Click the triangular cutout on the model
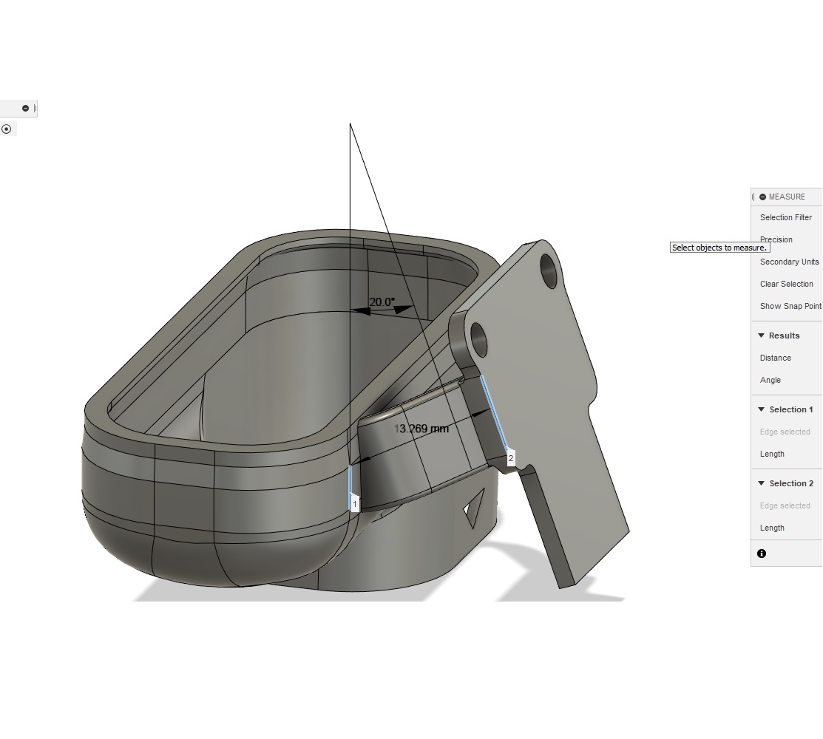Viewport: 823px width, 739px height. pyautogui.click(x=473, y=508)
